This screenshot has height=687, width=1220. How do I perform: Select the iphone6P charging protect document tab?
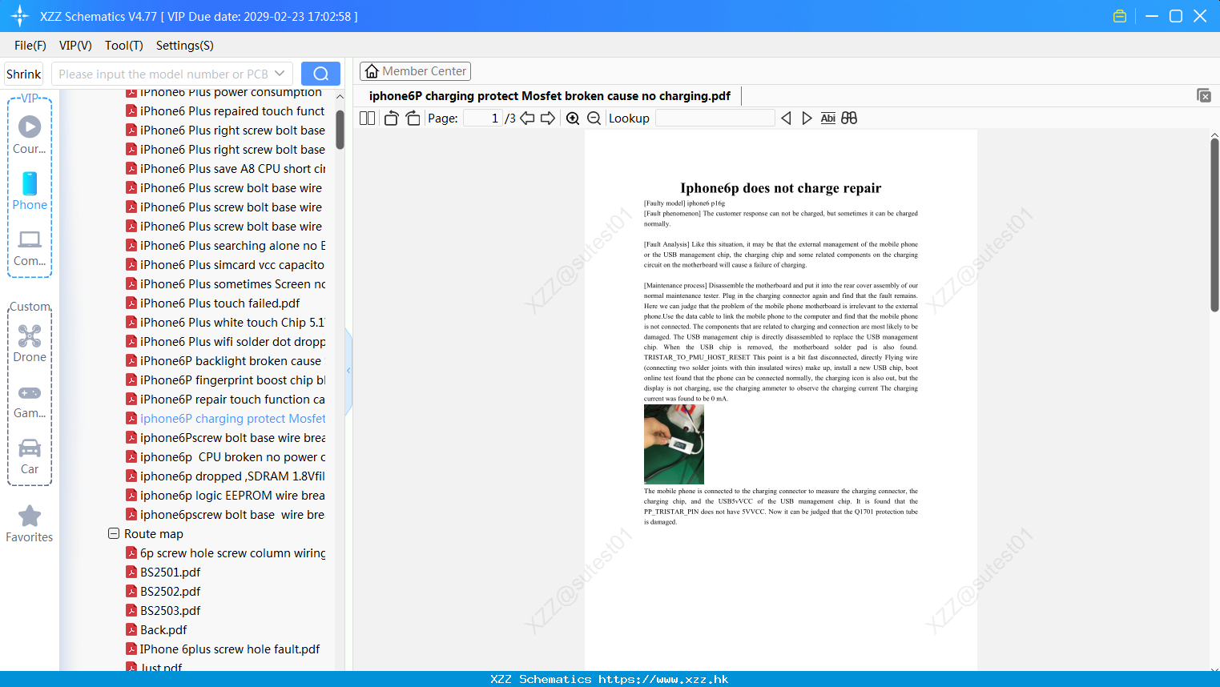coord(550,96)
